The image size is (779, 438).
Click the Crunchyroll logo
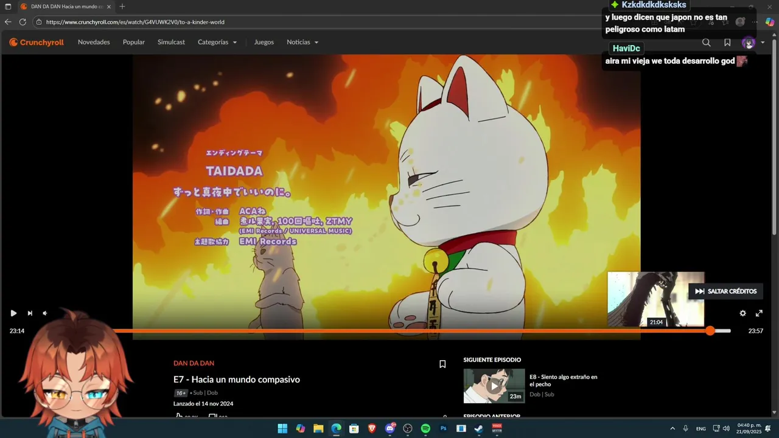coord(37,42)
